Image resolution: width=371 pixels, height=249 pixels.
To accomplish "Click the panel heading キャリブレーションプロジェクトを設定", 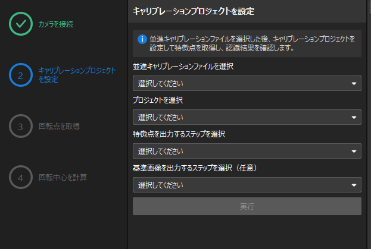I will pyautogui.click(x=194, y=11).
